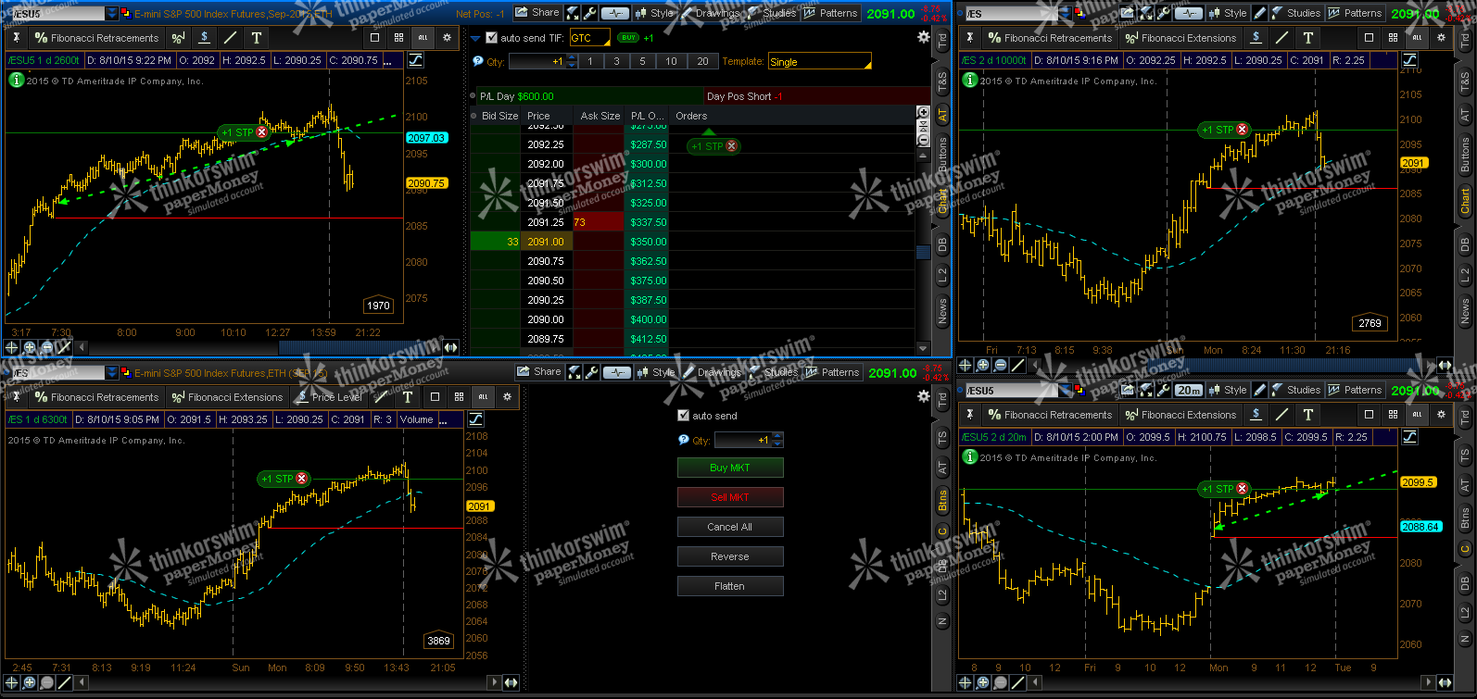Select Fibonacci Extensions tool in top-right chart

(1180, 38)
